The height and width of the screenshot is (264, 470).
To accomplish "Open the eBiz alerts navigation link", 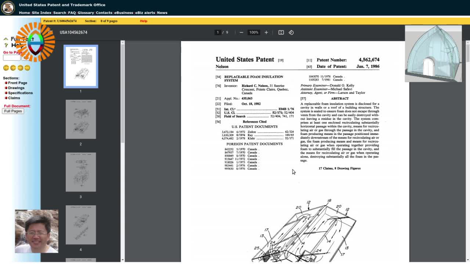I will [x=145, y=13].
